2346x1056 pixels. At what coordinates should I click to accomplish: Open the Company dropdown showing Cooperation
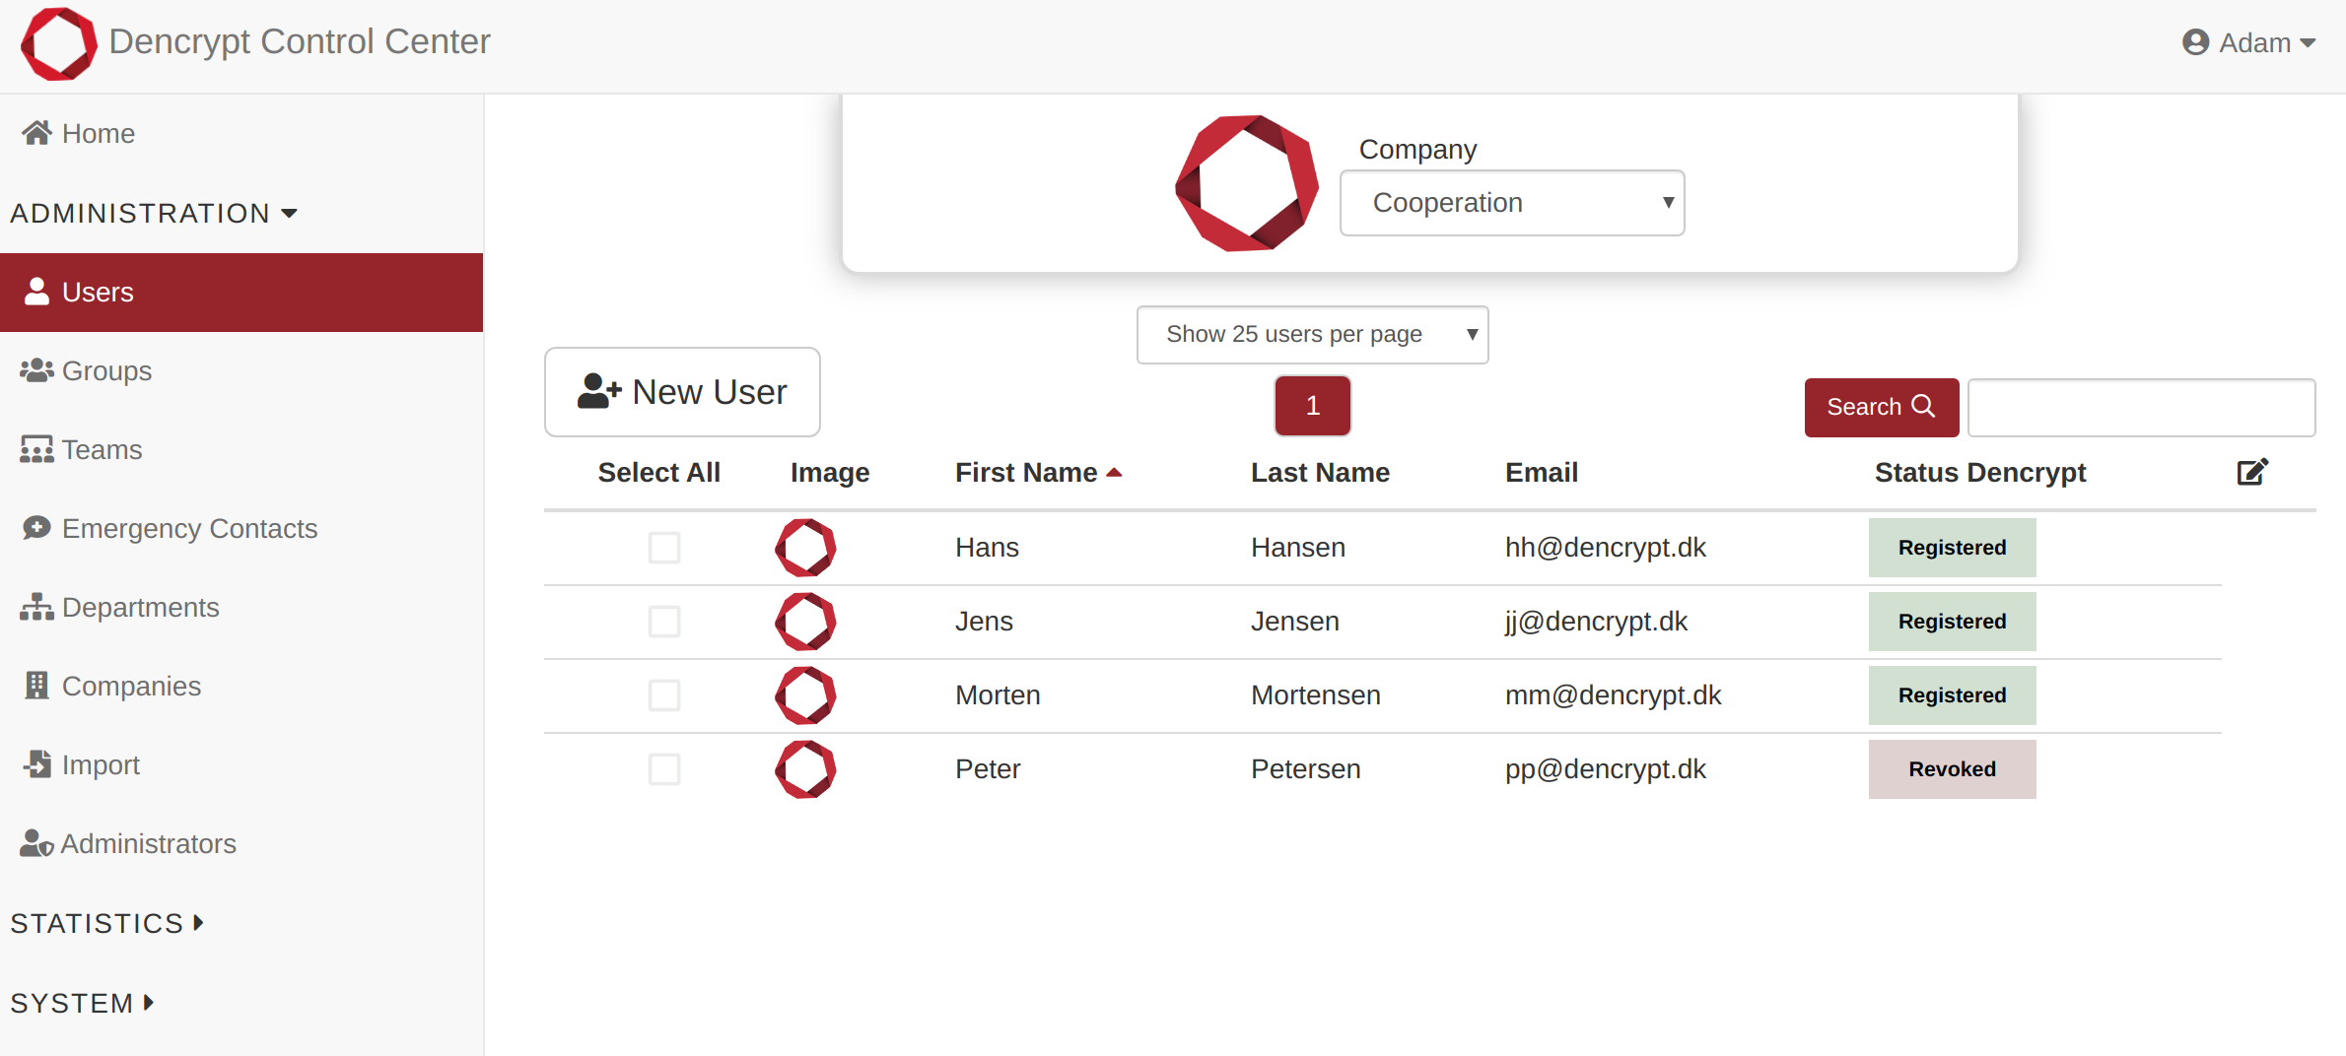pos(1511,203)
